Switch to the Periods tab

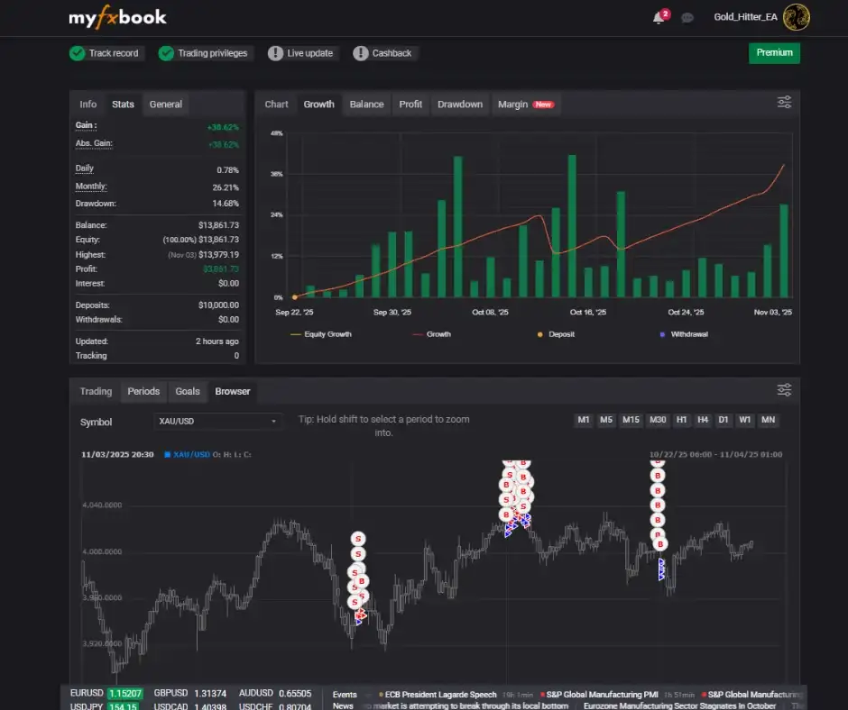pyautogui.click(x=143, y=392)
